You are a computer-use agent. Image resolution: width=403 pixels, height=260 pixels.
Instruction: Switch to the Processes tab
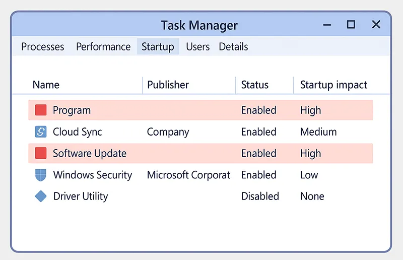click(x=43, y=47)
